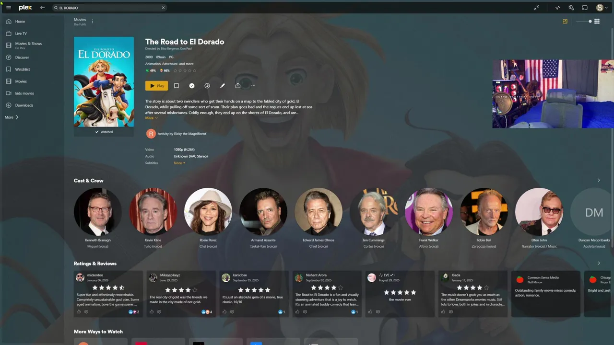Image resolution: width=614 pixels, height=345 pixels.
Task: Open Jim Cummings cast photo
Action: 374,212
